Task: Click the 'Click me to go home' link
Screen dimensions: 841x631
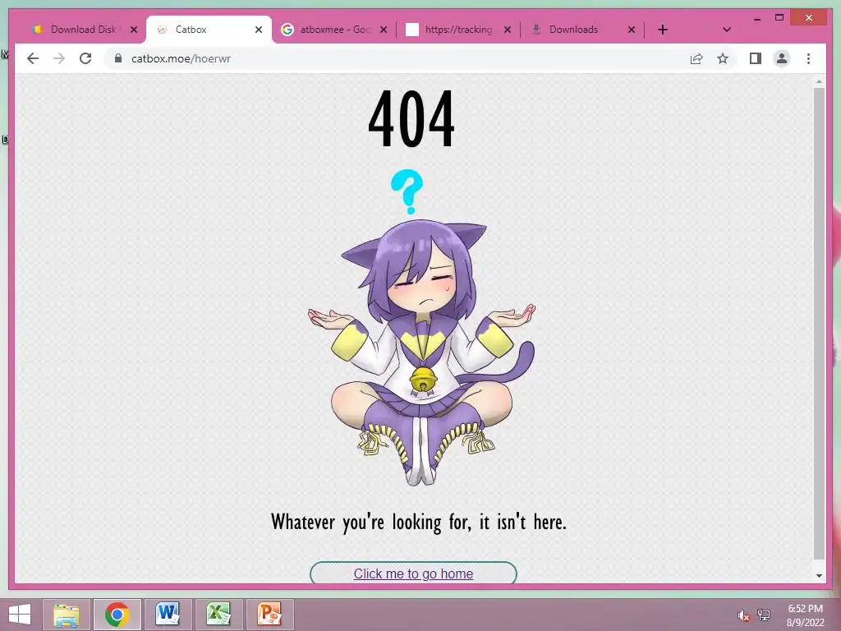Action: click(413, 573)
